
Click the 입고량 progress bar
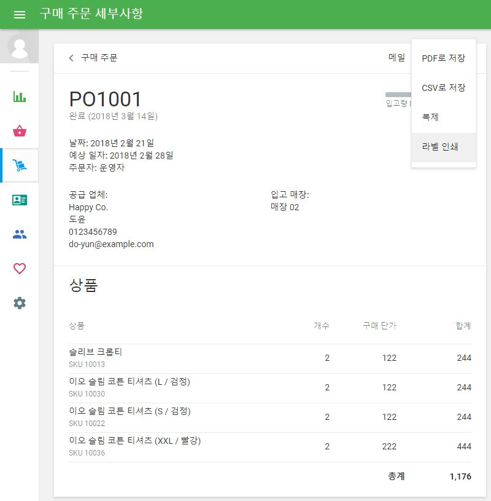coord(398,95)
